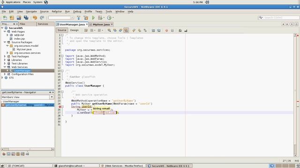Image resolution: width=300 pixels, height=168 pixels.
Task: Click the Open Project toolbar icon
Action: click(x=19, y=18)
